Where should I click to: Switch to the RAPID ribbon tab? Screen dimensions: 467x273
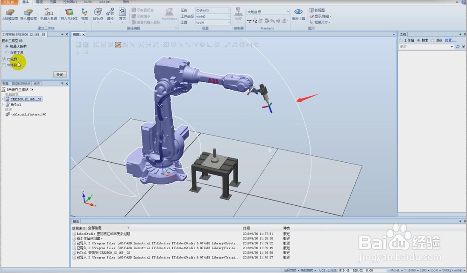[88, 2]
